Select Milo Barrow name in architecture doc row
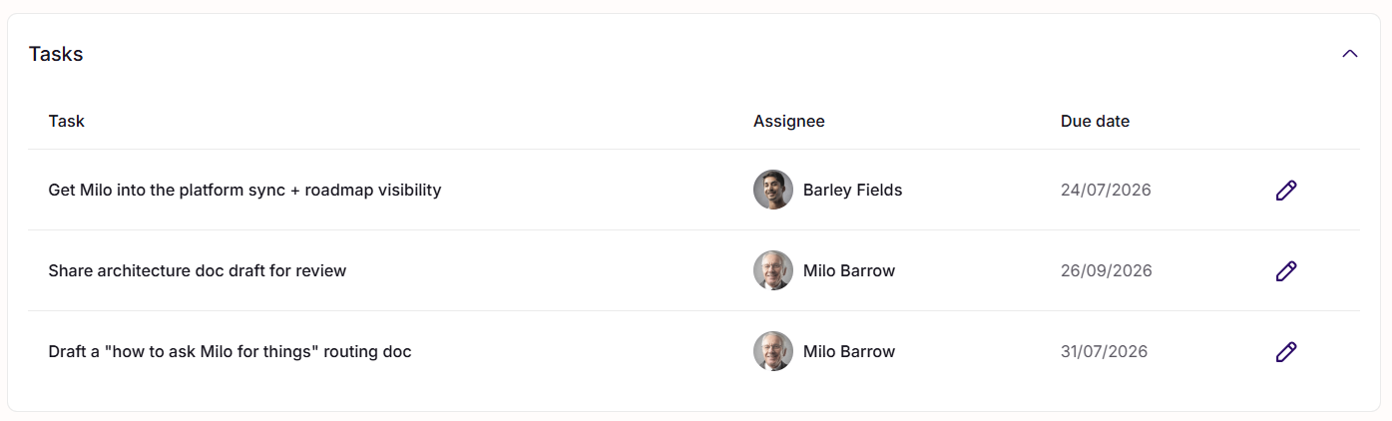The height and width of the screenshot is (421, 1392). pyautogui.click(x=849, y=270)
